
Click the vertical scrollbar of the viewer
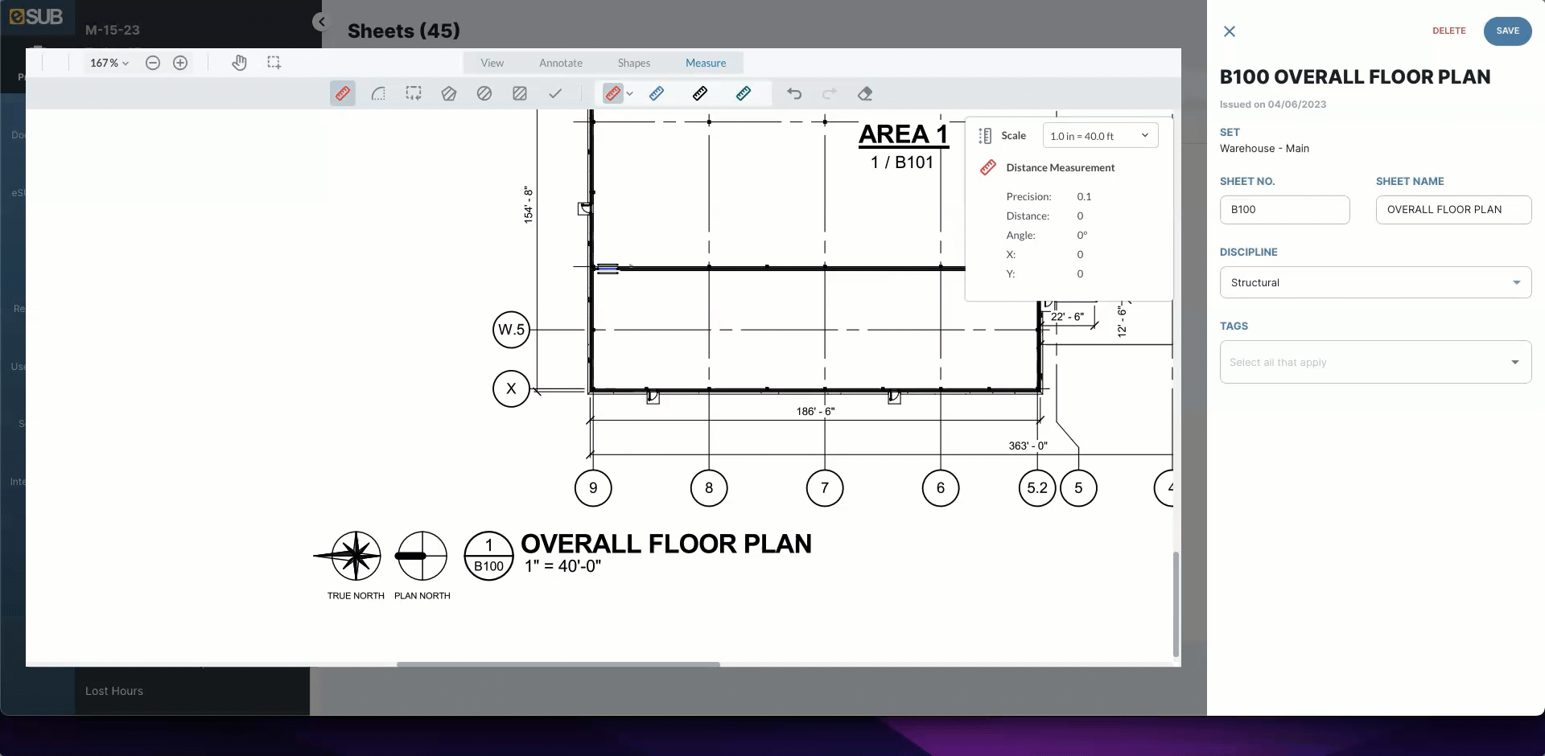pyautogui.click(x=1176, y=604)
